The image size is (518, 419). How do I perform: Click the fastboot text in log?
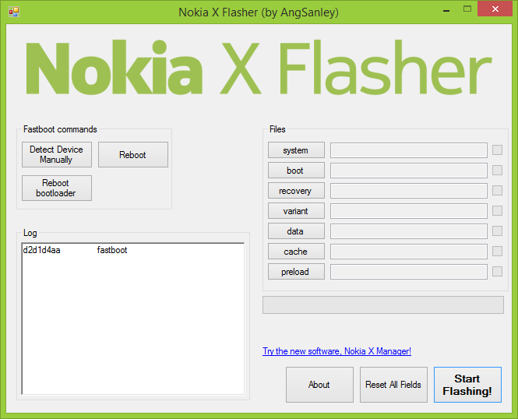(112, 250)
